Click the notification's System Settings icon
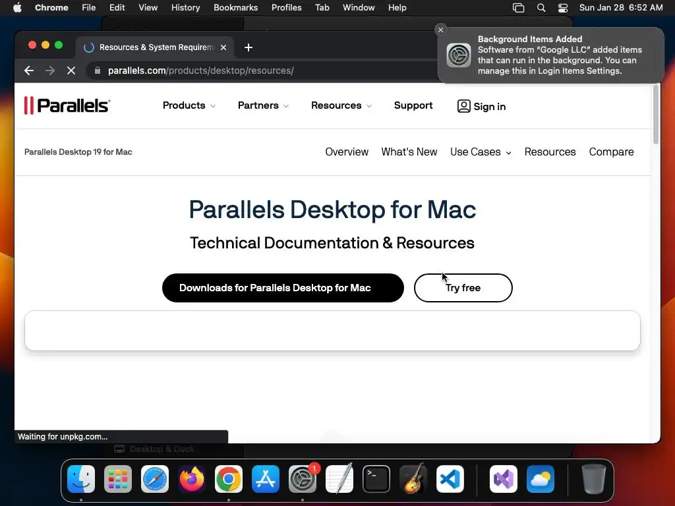 click(x=459, y=55)
